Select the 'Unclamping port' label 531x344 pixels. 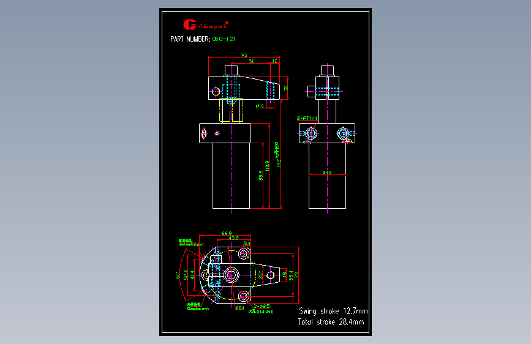click(x=191, y=244)
